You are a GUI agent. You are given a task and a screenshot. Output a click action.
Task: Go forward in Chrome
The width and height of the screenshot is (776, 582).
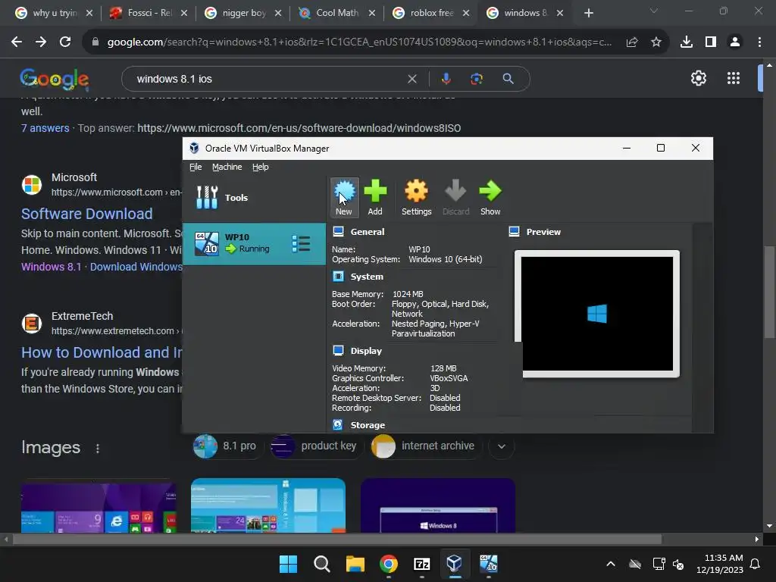(41, 42)
